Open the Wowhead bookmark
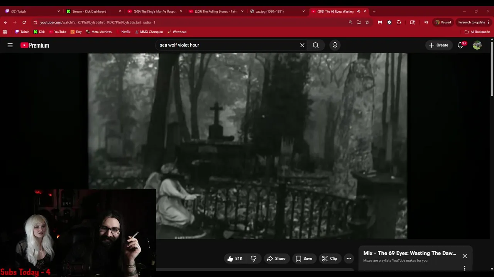Image resolution: width=494 pixels, height=277 pixels. (177, 32)
